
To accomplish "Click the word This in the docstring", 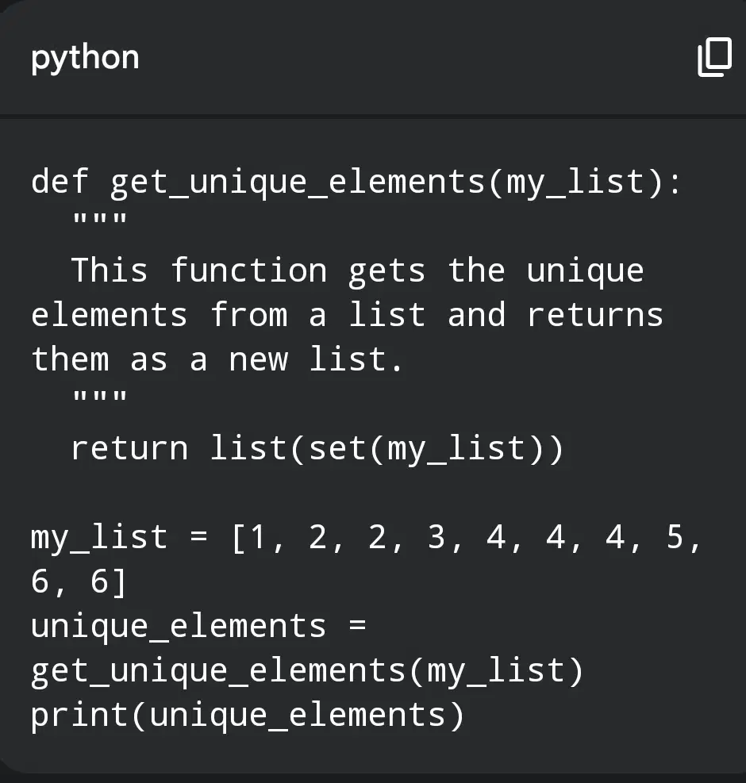I will click(x=110, y=271).
